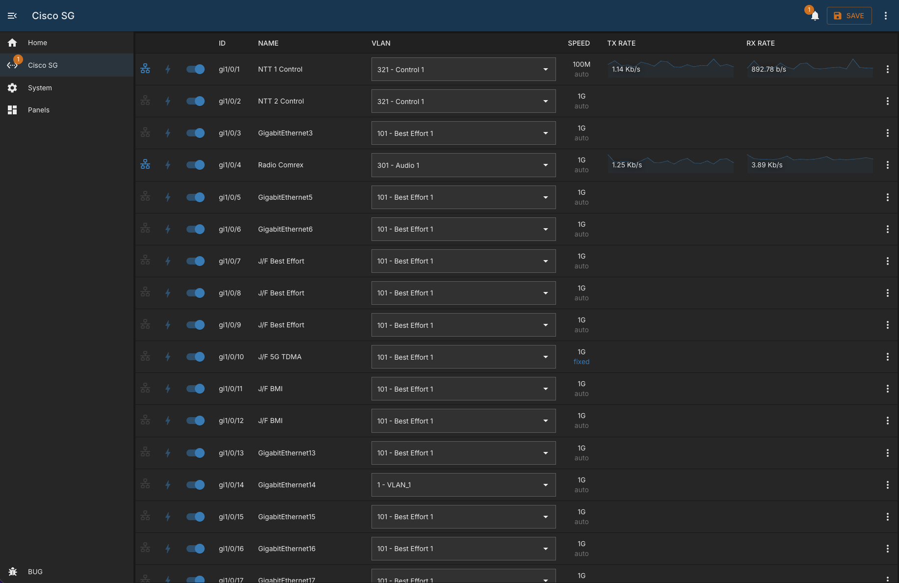This screenshot has width=899, height=583.
Task: Open row menu for gi1/0/16
Action: click(x=887, y=549)
